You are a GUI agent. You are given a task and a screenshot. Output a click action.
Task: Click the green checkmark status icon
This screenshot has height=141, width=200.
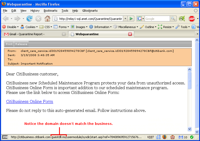(192, 137)
